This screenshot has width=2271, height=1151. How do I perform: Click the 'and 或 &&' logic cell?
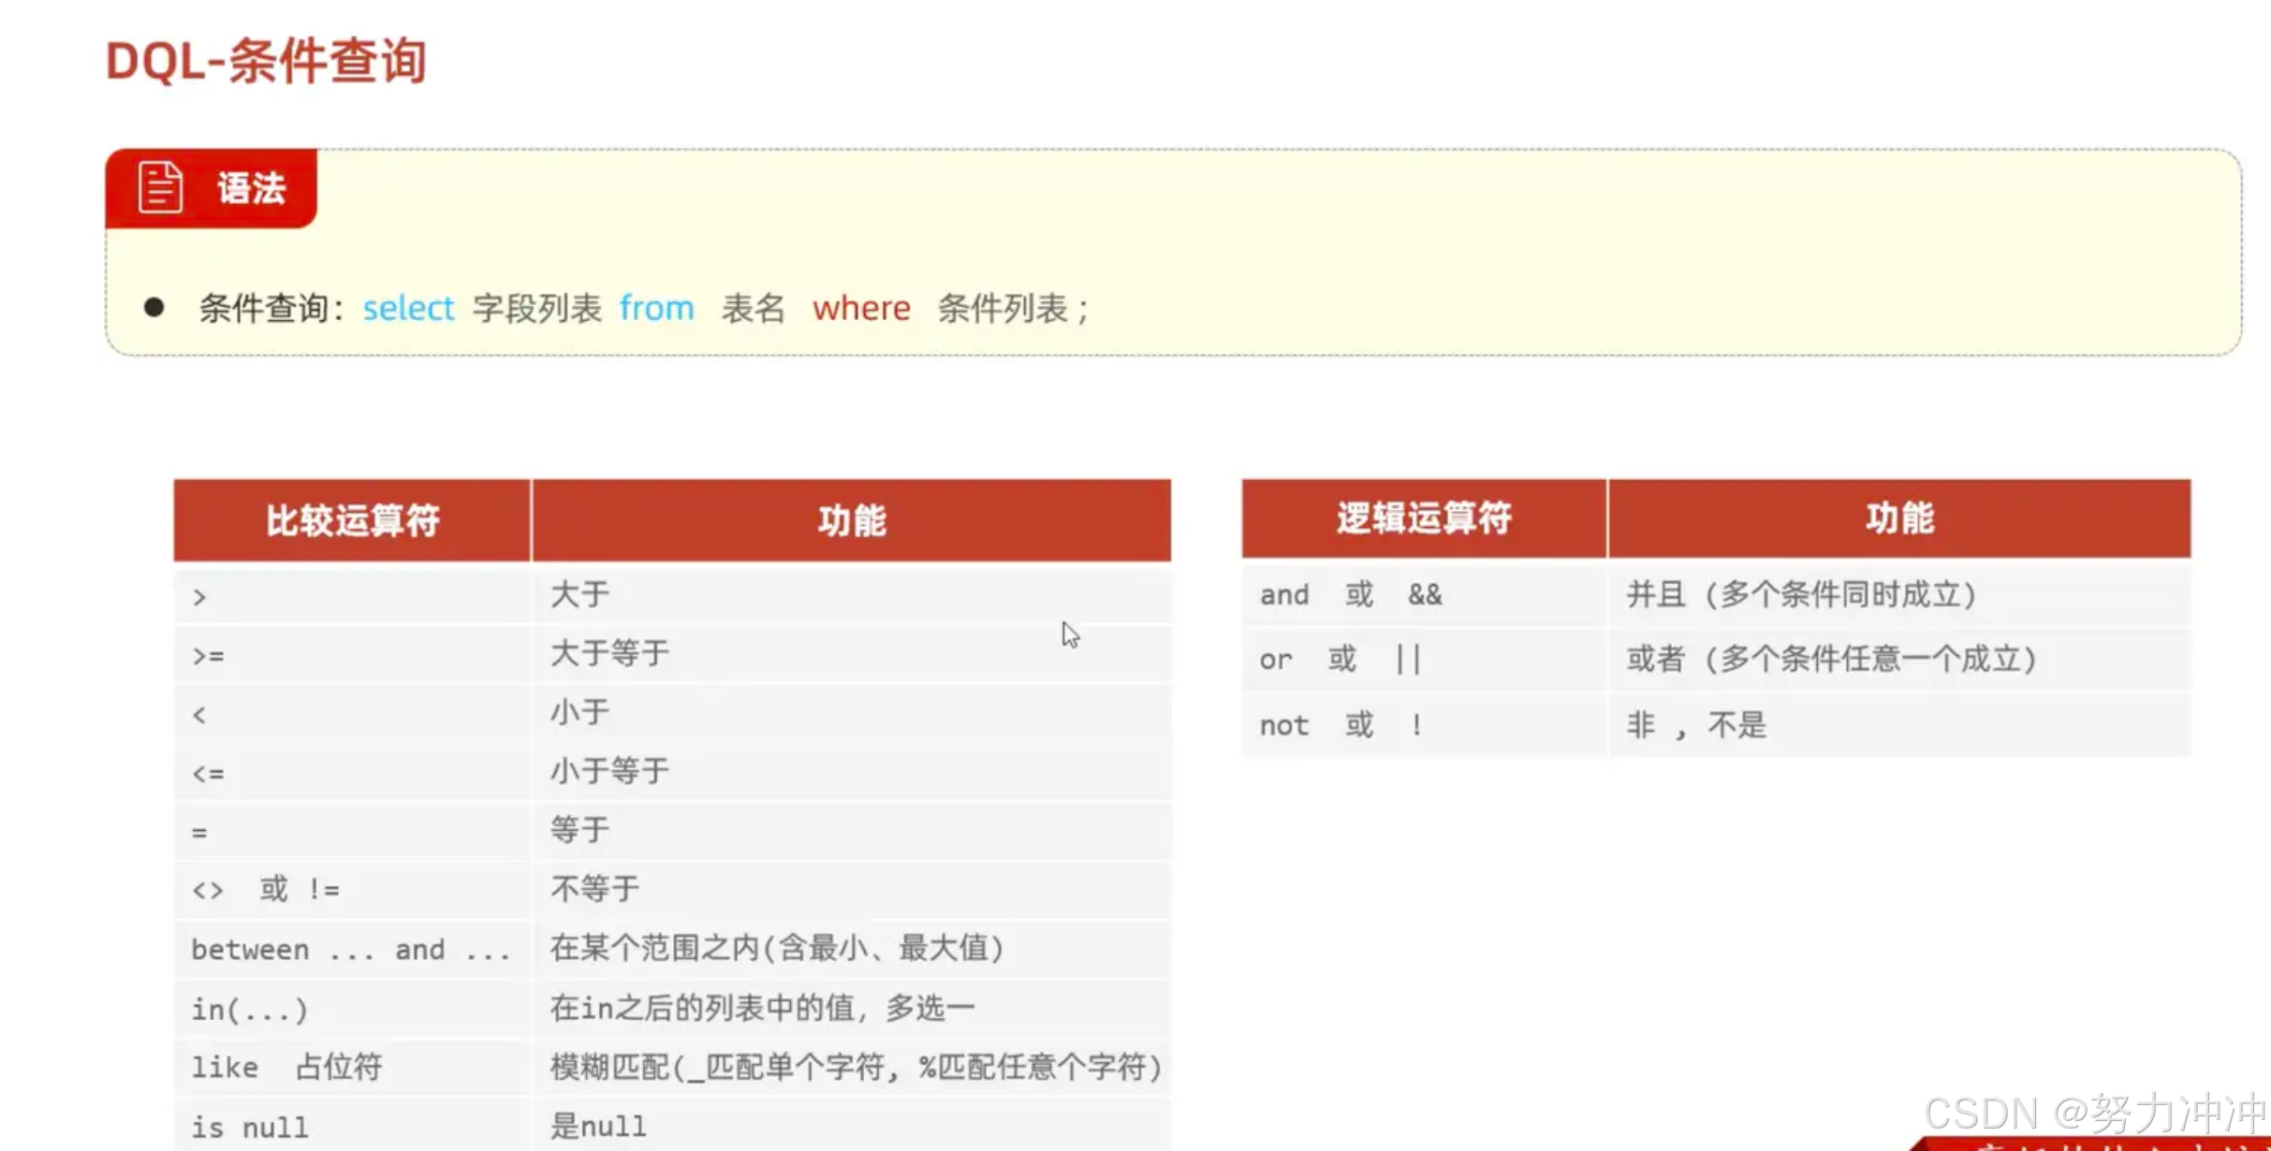coord(1350,595)
